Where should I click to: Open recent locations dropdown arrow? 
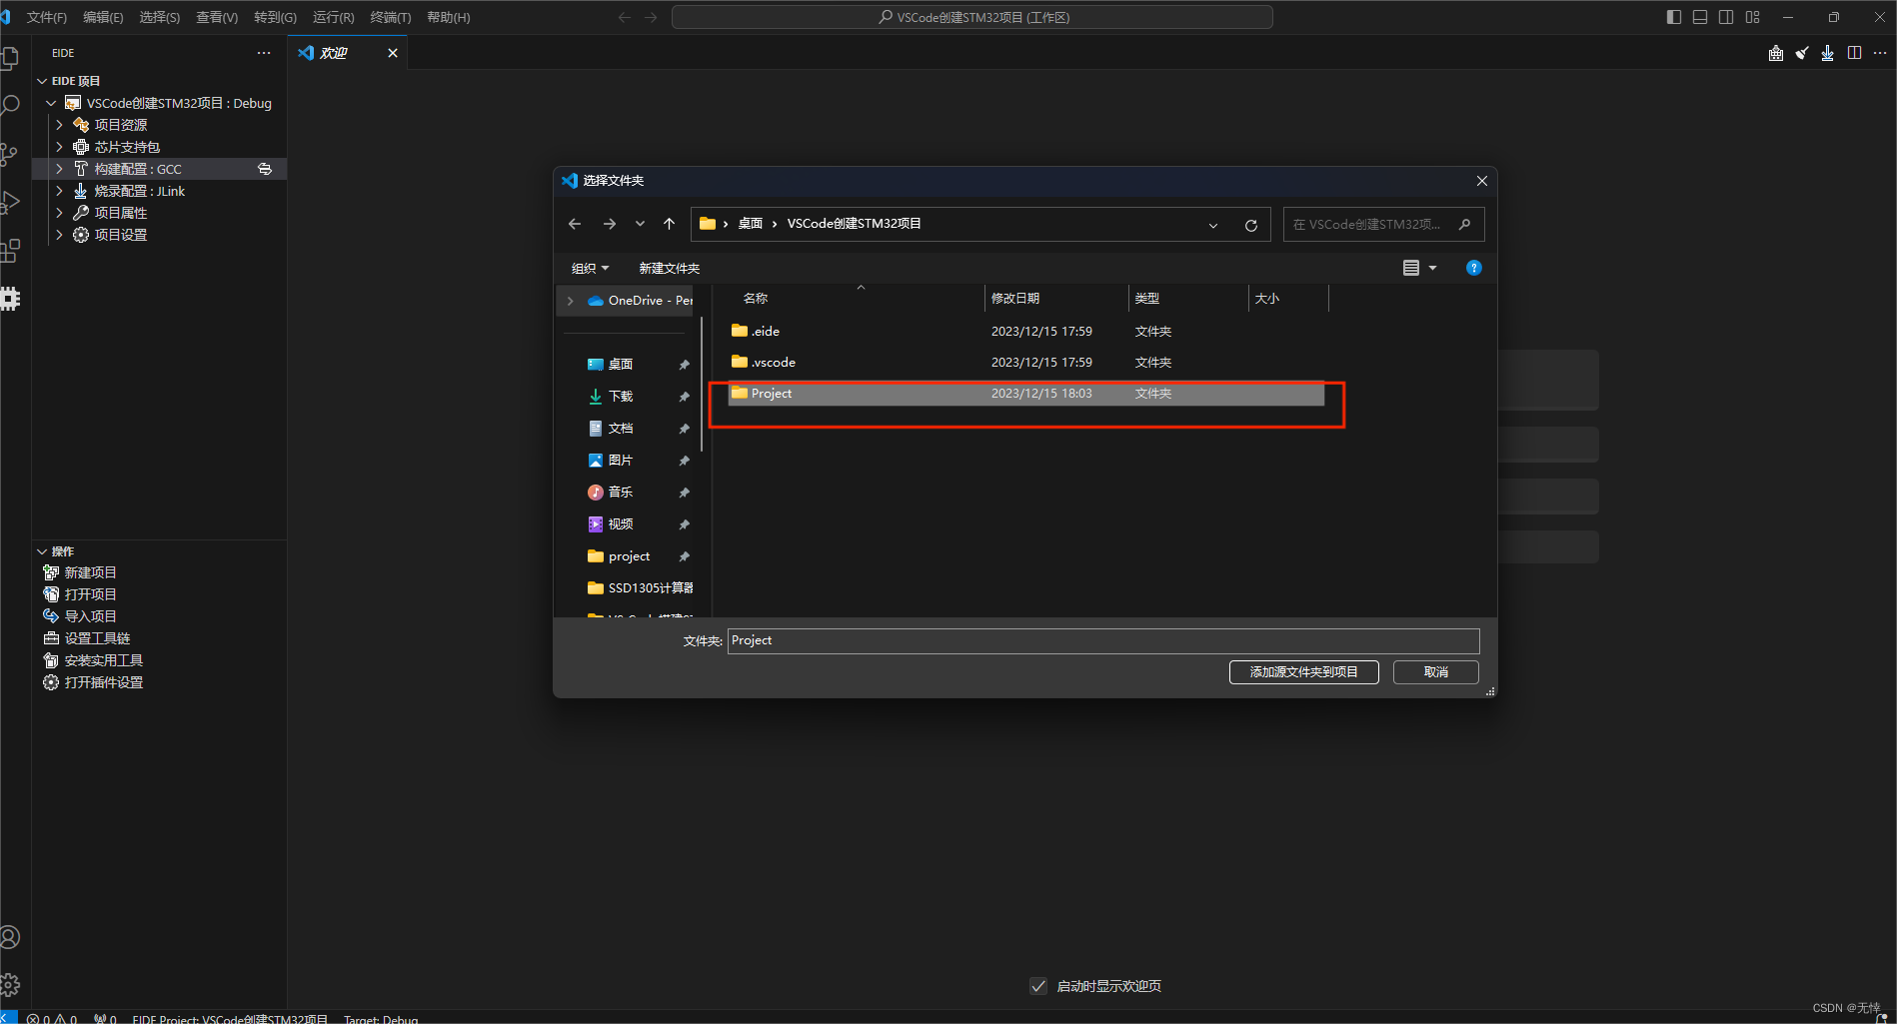[640, 224]
